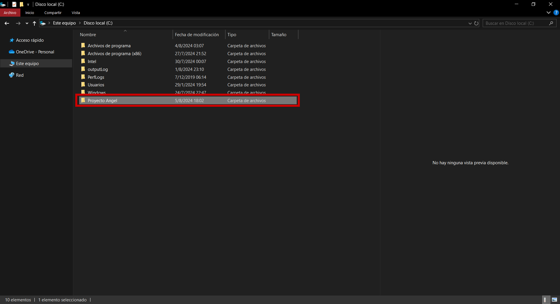Click the magnifier icon in the search box
The width and height of the screenshot is (560, 304).
tap(551, 23)
